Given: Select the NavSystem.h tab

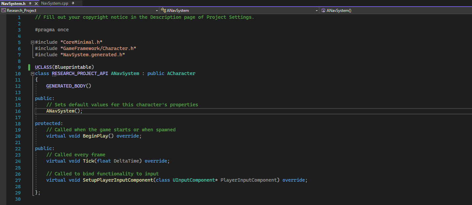Looking at the screenshot, I should (x=14, y=3).
